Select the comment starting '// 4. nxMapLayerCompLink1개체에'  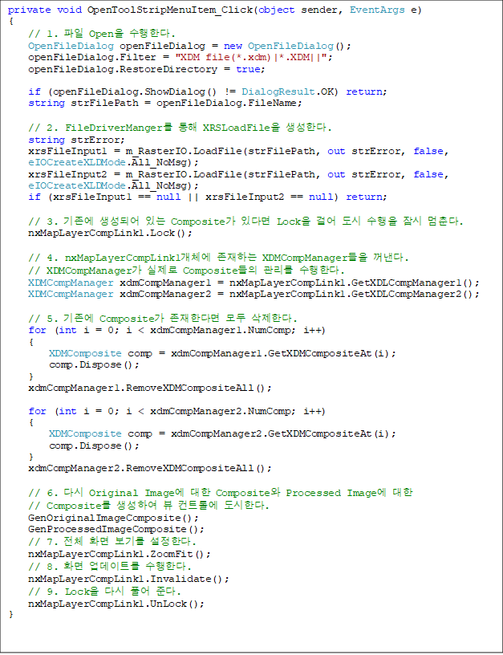(x=218, y=258)
